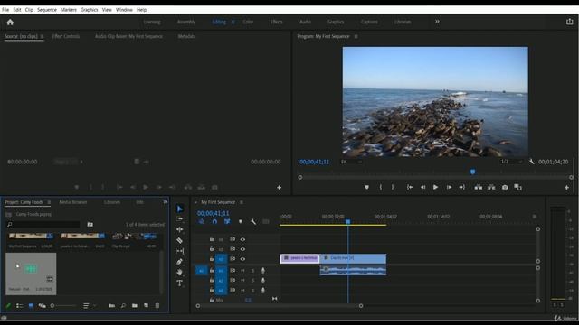Screen dimensions: 579x325
Task: Select the Type tool
Action: tap(180, 283)
